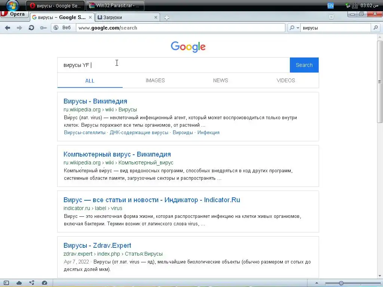Click the blue Search button
The width and height of the screenshot is (383, 287).
pos(304,65)
